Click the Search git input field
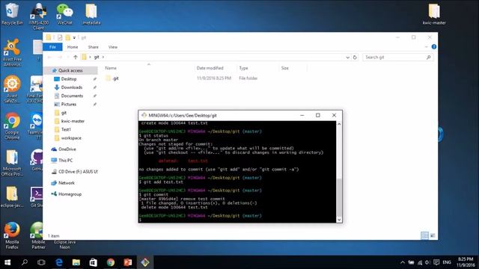The height and width of the screenshot is (269, 479). tap(397, 57)
